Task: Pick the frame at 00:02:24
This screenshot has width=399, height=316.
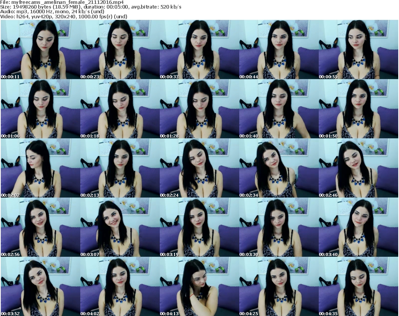Action: 199,168
